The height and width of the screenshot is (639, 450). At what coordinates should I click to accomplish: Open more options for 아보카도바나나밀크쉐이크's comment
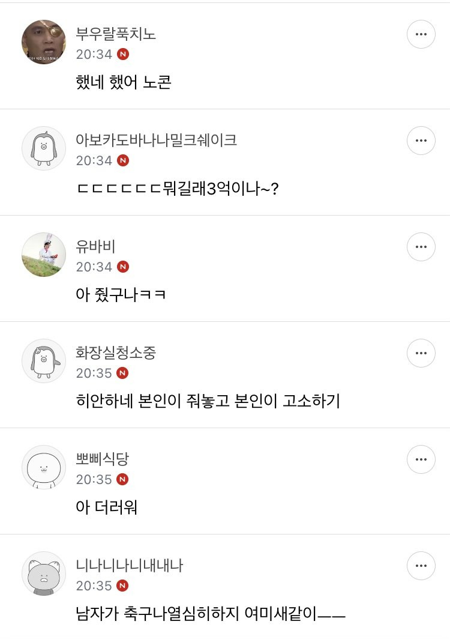point(421,141)
